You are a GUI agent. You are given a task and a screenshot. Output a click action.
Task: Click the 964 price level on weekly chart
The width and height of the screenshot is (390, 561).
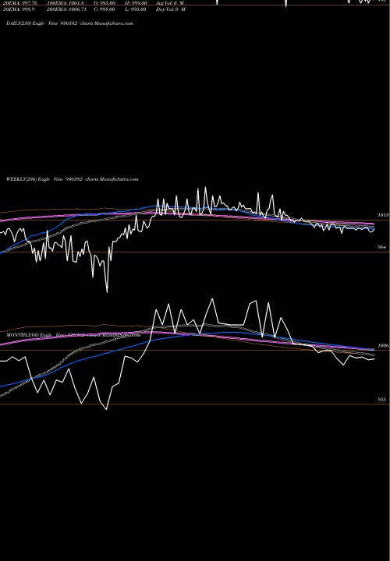point(381,247)
